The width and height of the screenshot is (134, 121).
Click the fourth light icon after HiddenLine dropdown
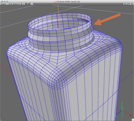[x=32, y=4]
